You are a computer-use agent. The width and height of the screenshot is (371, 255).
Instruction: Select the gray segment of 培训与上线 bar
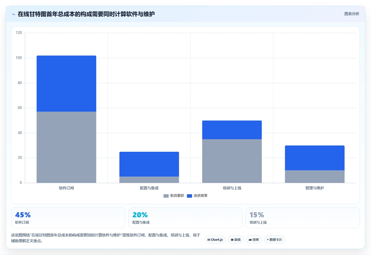(x=232, y=161)
